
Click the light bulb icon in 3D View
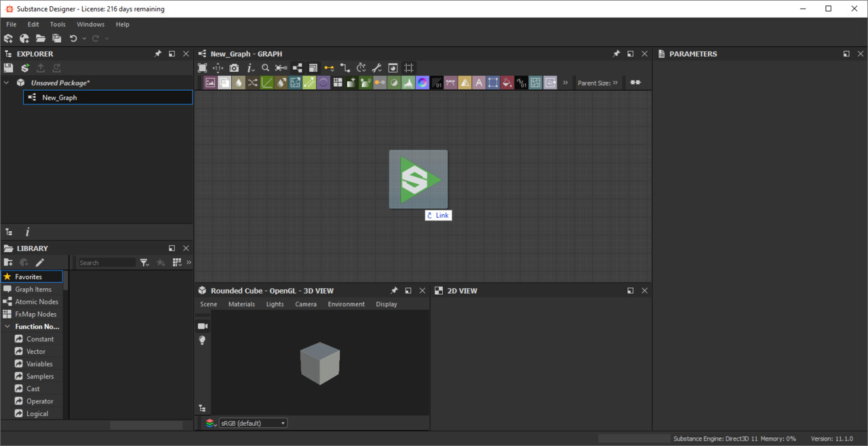(202, 340)
